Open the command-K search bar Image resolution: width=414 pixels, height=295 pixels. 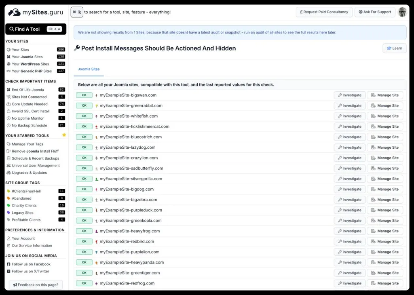77,12
